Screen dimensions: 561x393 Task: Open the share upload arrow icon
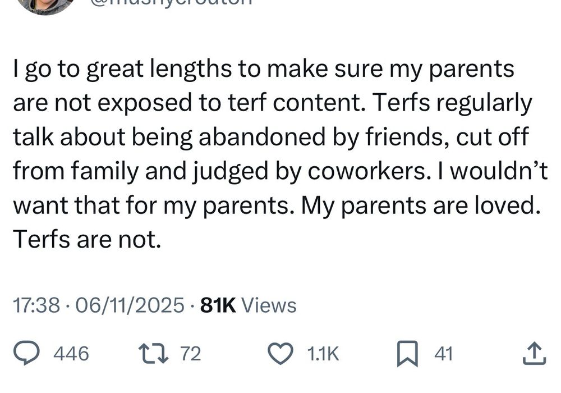click(x=535, y=354)
